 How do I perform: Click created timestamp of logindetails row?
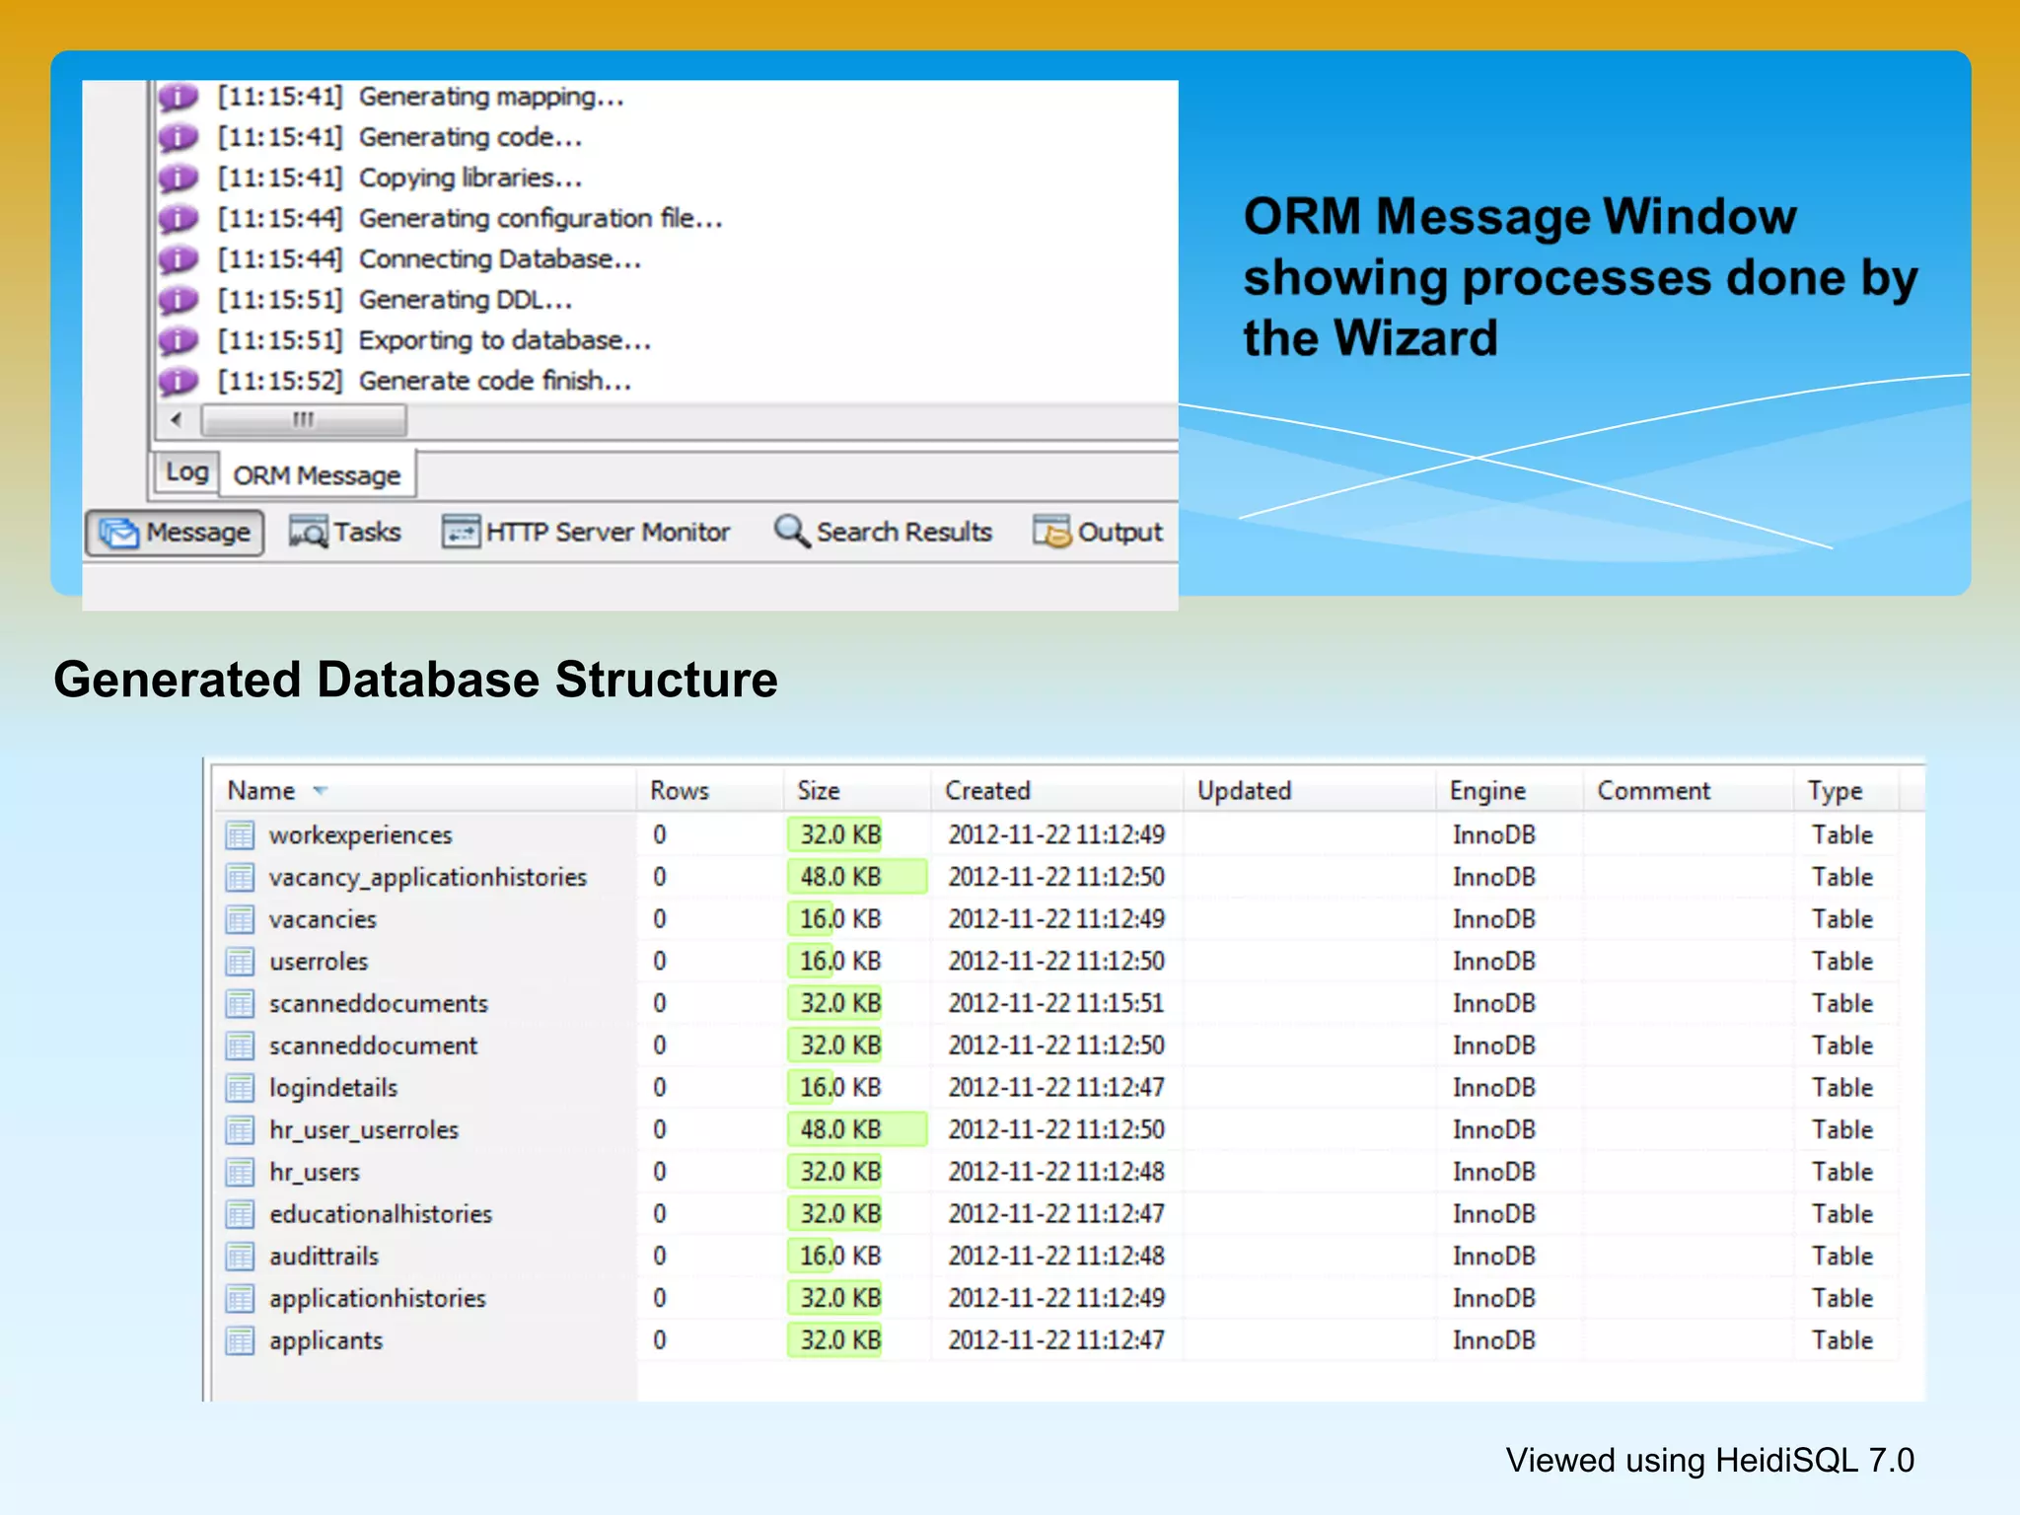click(x=1056, y=1088)
